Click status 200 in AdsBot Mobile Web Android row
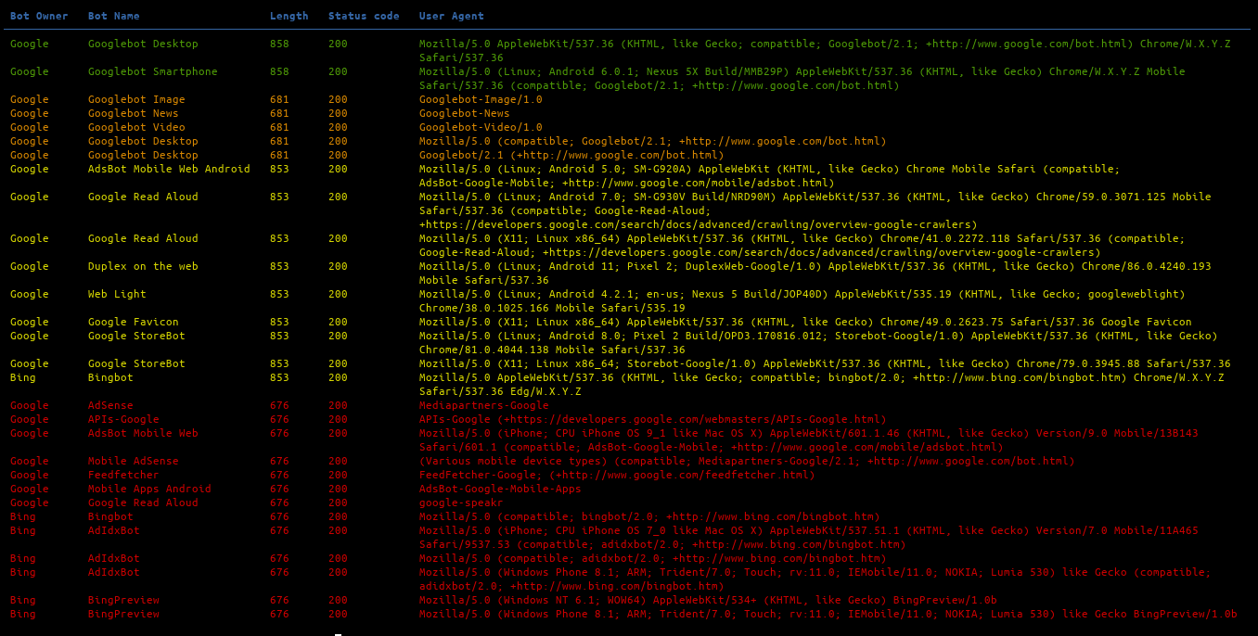The image size is (1258, 636). [x=338, y=169]
